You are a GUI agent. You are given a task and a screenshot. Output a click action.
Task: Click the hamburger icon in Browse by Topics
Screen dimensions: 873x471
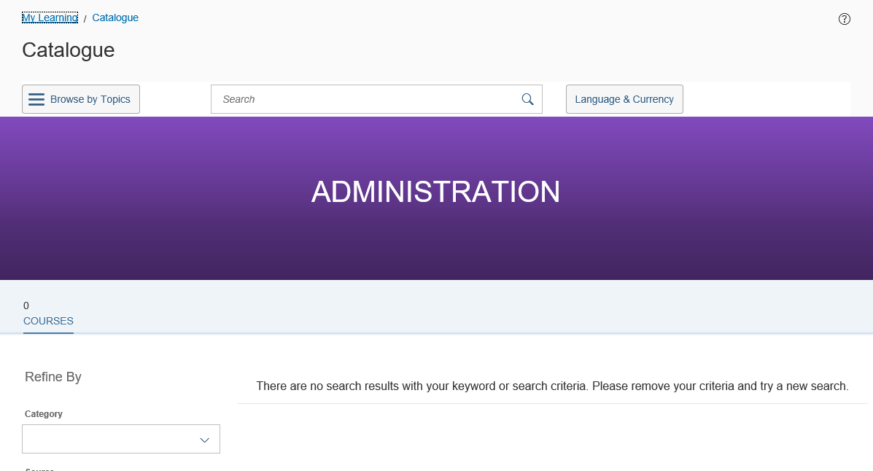coord(36,99)
